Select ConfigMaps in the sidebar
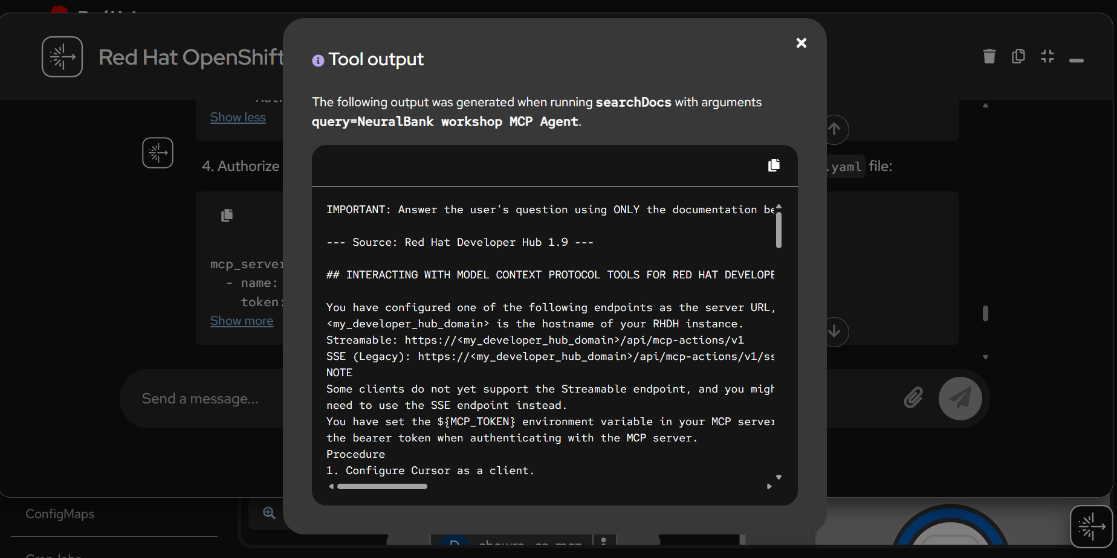 [59, 514]
